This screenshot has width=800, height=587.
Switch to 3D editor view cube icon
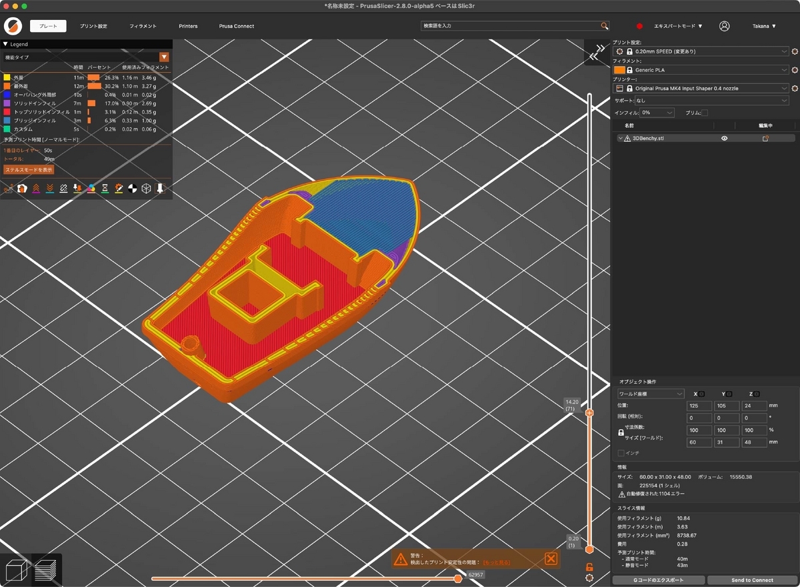[x=15, y=570]
